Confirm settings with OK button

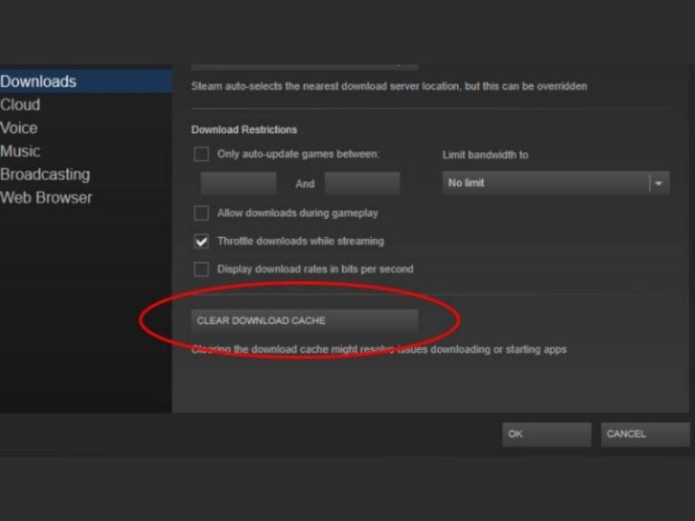coord(547,434)
